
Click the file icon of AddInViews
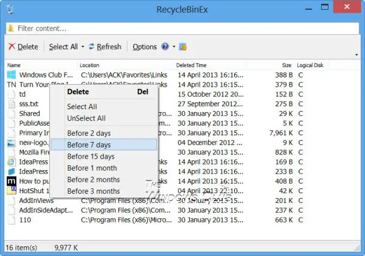point(12,201)
